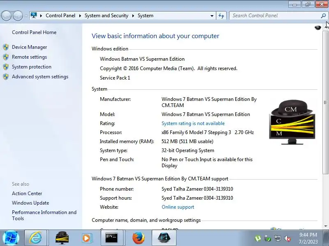Launch Internet Explorer from taskbar

[35, 238]
